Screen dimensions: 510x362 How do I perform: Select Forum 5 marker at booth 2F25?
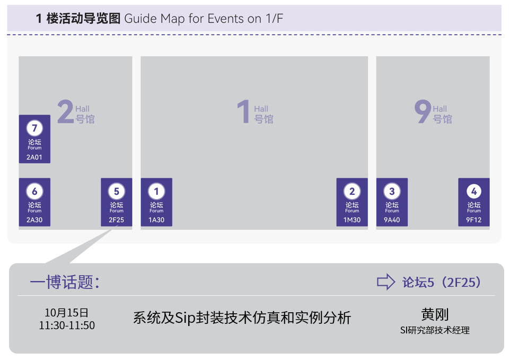[116, 203]
